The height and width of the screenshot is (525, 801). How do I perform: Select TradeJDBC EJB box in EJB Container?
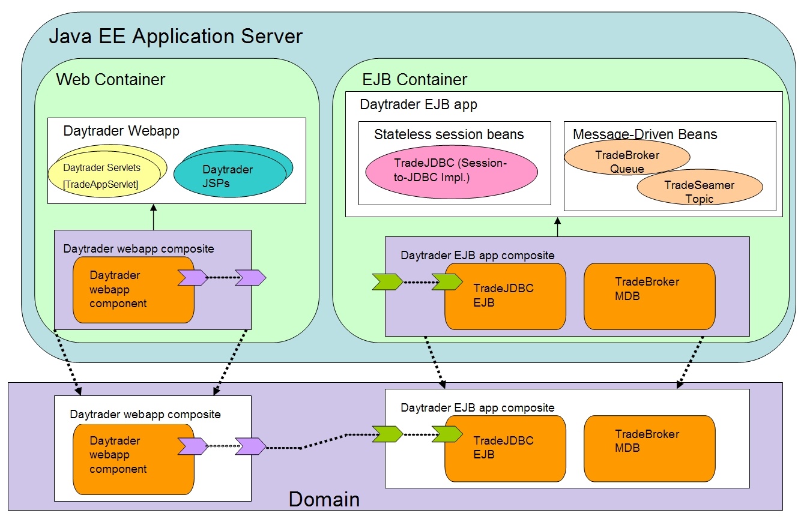[505, 296]
